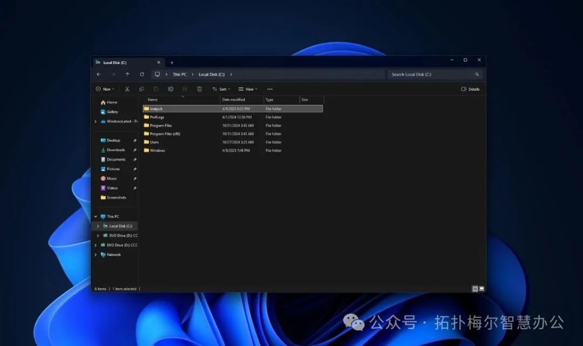The height and width of the screenshot is (346, 583).
Task: Toggle the Details pane button
Action: [x=470, y=89]
